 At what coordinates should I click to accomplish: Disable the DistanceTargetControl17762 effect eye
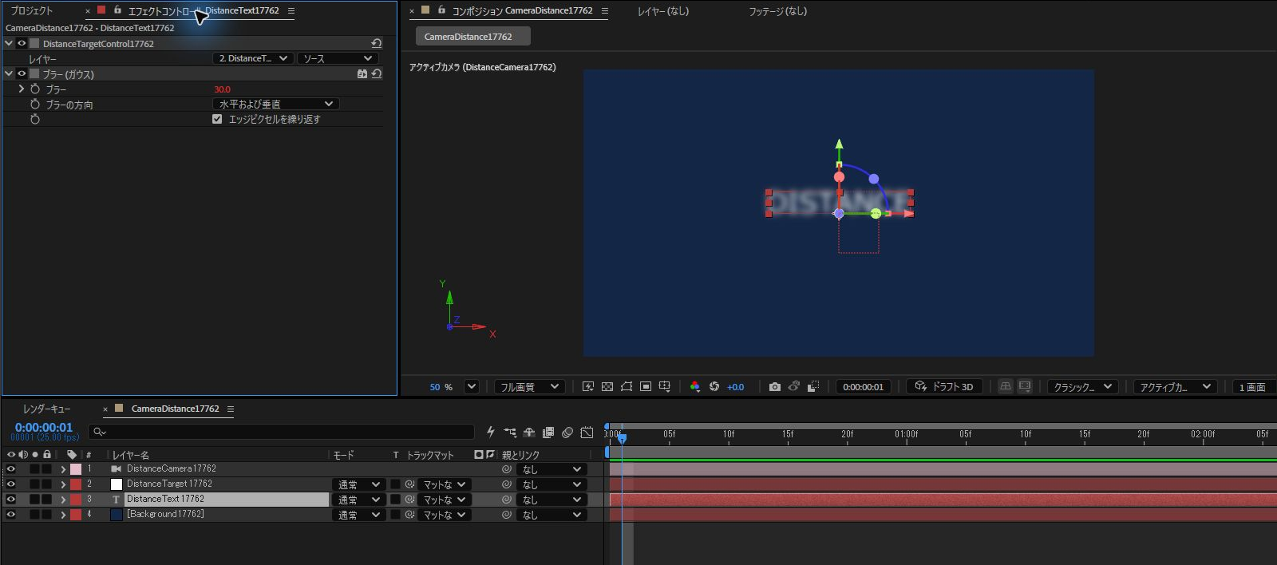(22, 44)
